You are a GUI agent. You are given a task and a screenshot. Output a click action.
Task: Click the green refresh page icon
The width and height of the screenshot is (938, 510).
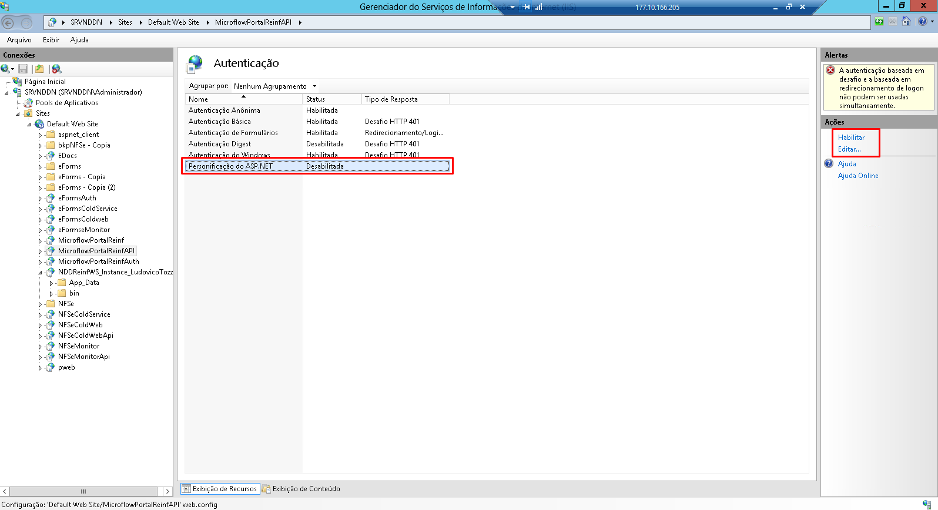879,22
